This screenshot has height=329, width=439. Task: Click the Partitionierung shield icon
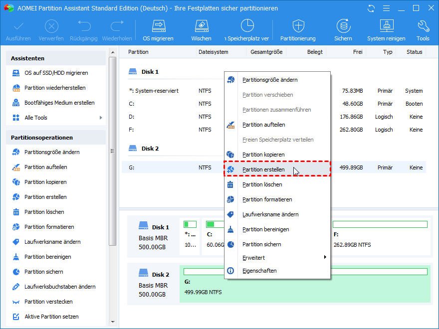click(298, 29)
